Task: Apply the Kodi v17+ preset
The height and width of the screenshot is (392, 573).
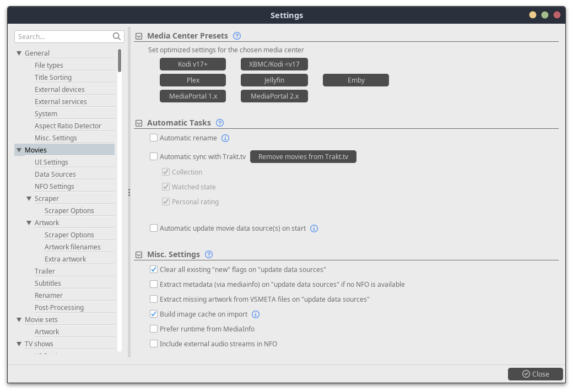Action: 193,64
